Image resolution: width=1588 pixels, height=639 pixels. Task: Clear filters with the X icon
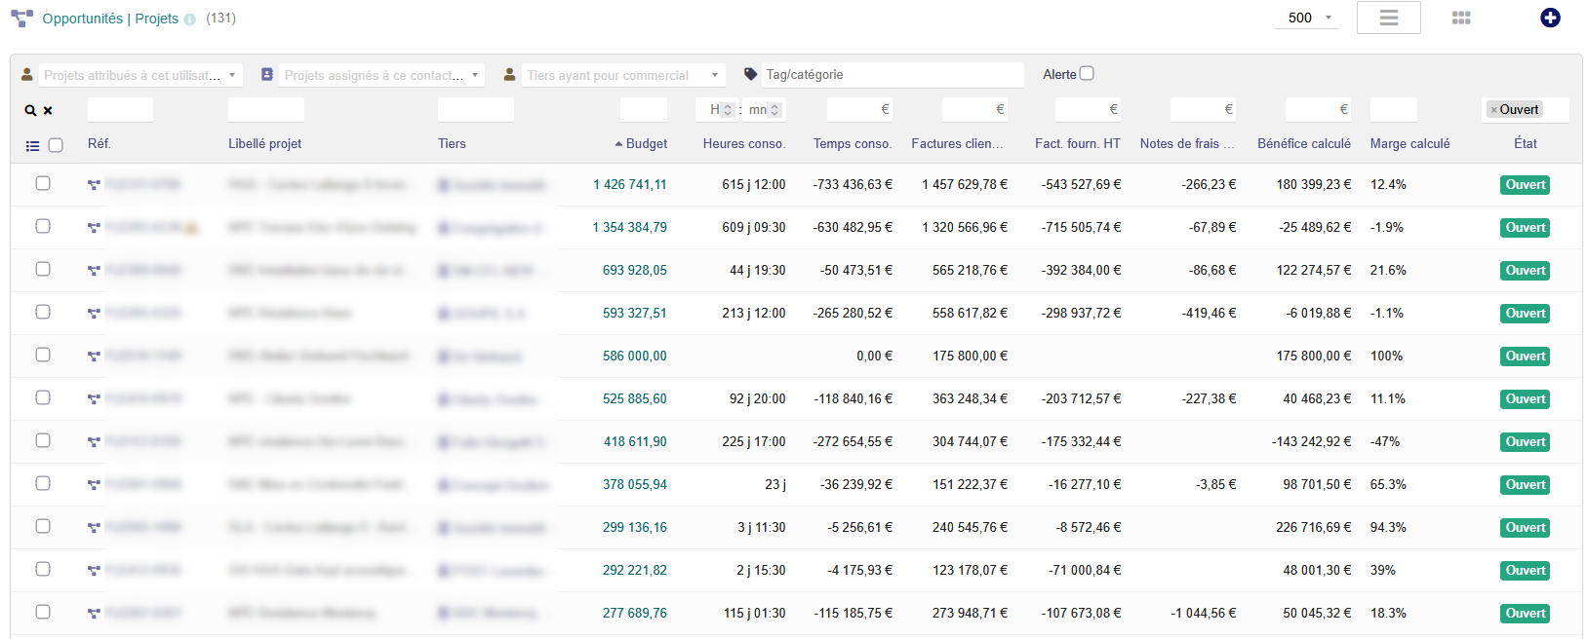[48, 111]
